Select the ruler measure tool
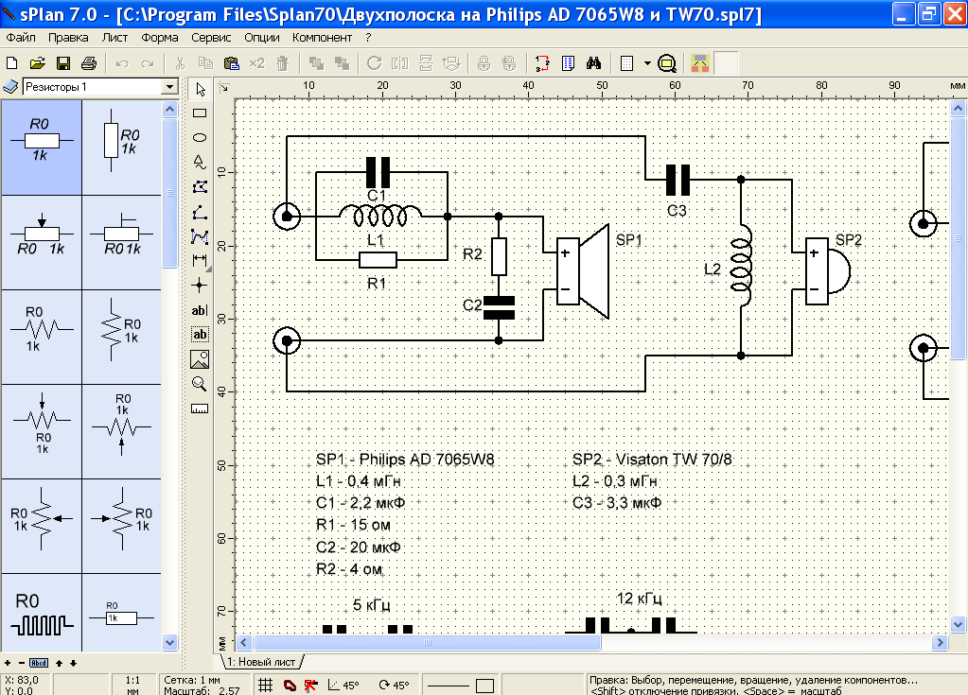The image size is (968, 695). click(200, 408)
